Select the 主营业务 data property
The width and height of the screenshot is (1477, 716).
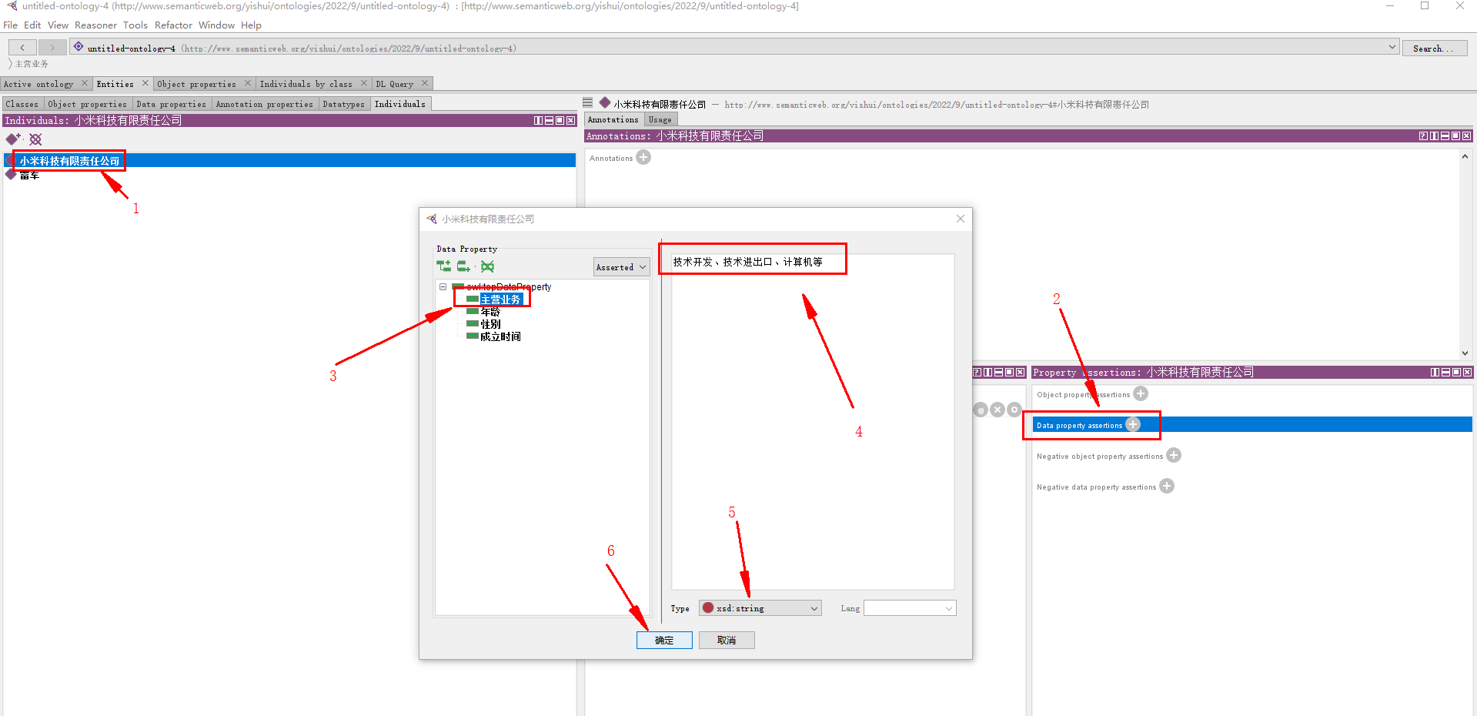point(500,299)
